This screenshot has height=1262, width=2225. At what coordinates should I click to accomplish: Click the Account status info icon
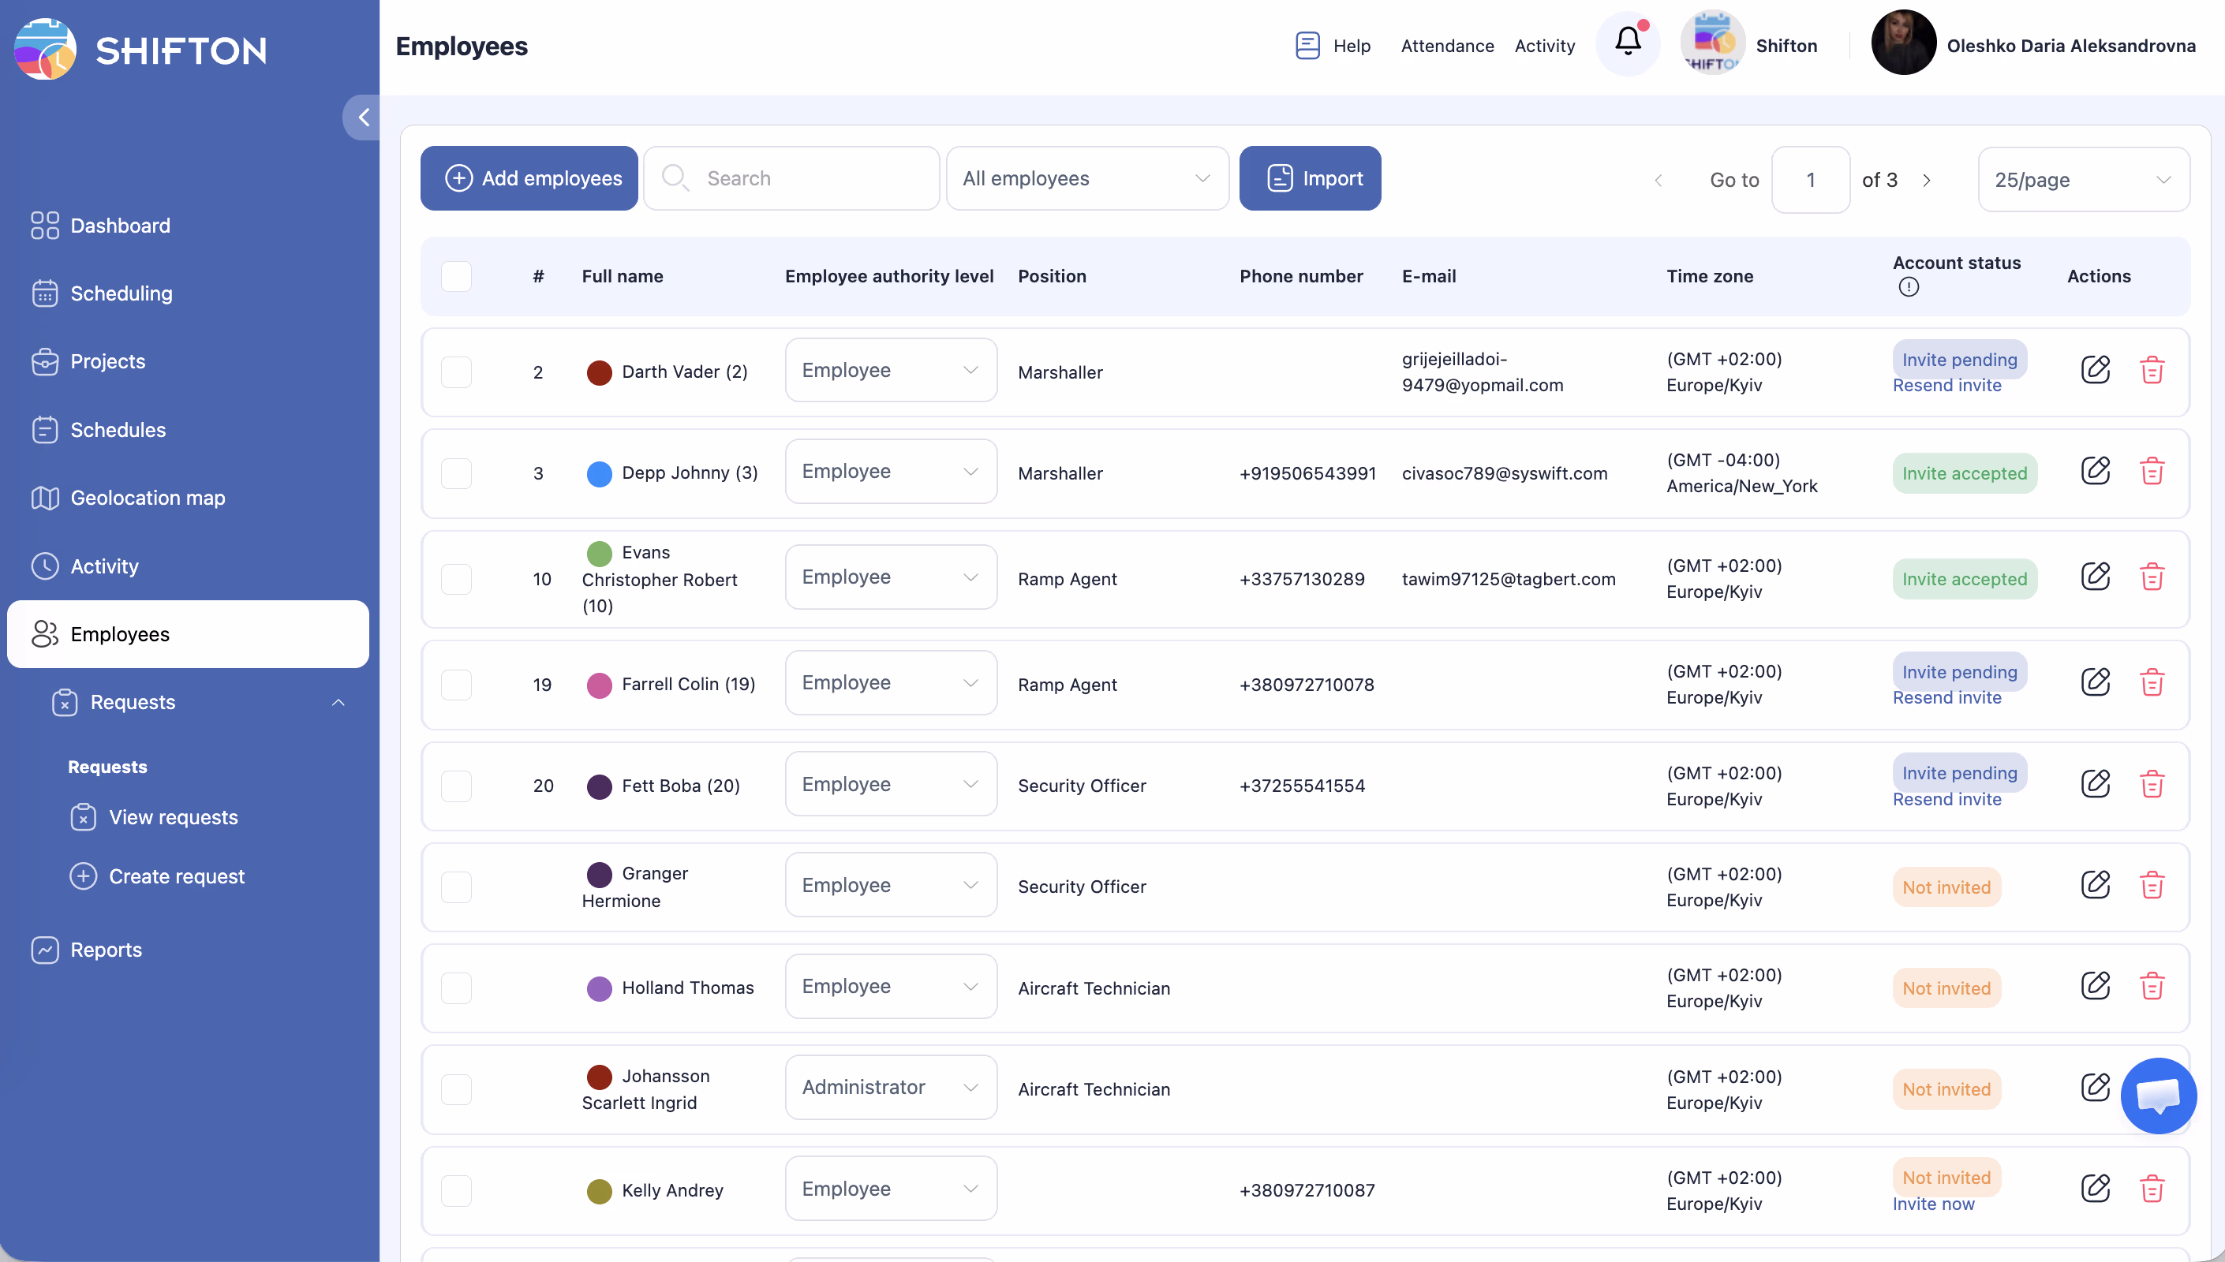(1908, 287)
